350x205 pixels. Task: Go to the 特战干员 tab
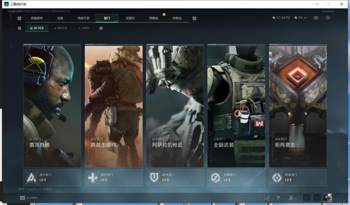83,18
